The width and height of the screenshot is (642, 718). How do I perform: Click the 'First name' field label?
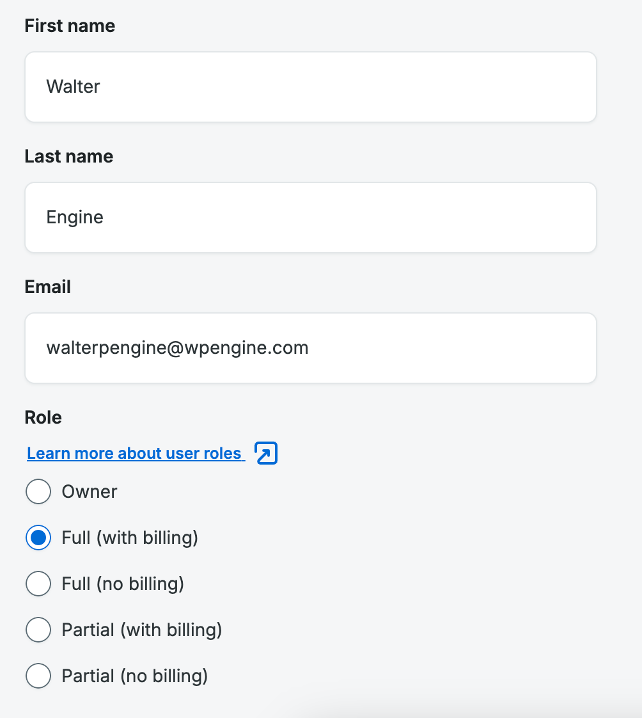70,26
